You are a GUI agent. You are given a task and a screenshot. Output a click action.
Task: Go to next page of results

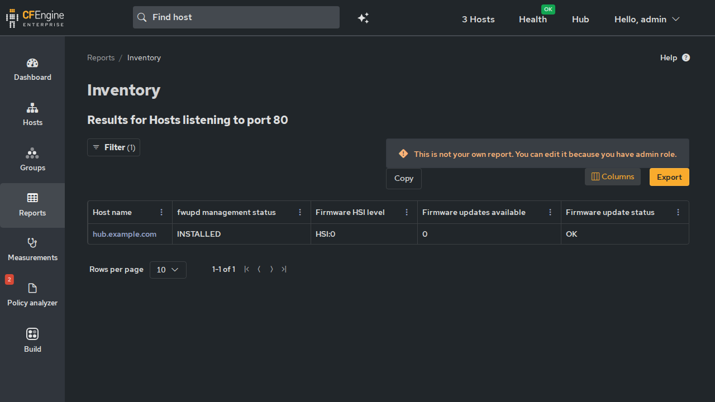click(271, 269)
